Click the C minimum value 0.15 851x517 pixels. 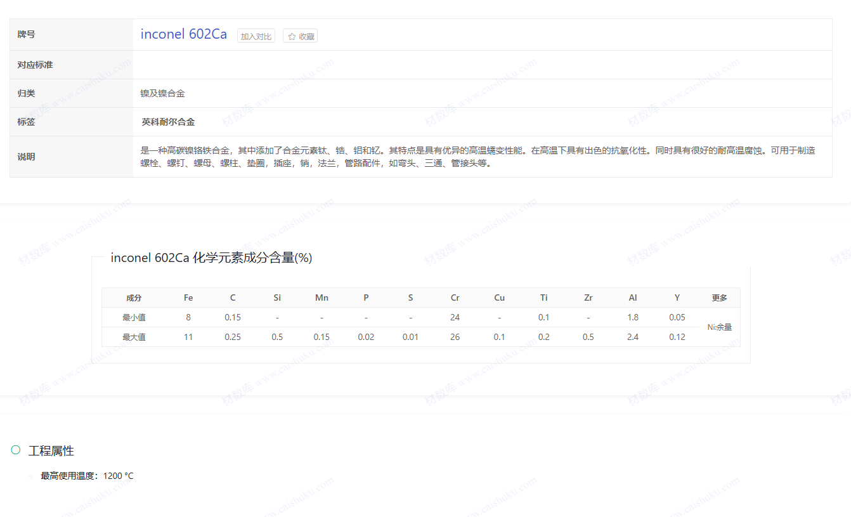tap(233, 317)
